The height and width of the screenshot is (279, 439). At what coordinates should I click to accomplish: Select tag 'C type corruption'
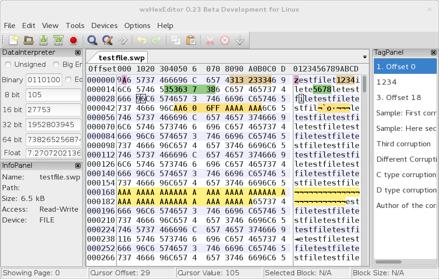[x=405, y=175]
